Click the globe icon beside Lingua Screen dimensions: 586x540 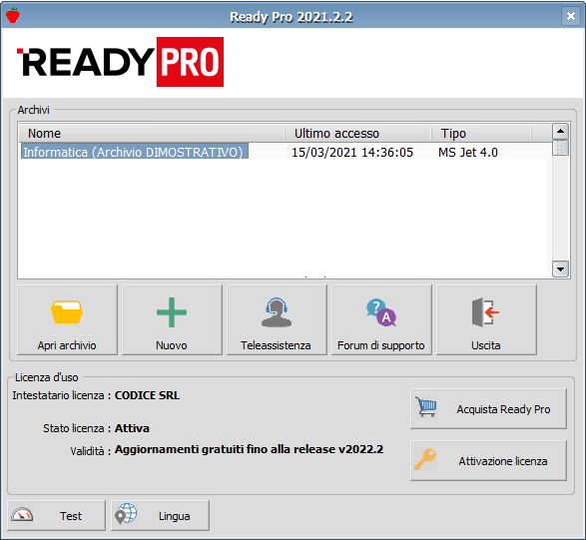tap(126, 513)
